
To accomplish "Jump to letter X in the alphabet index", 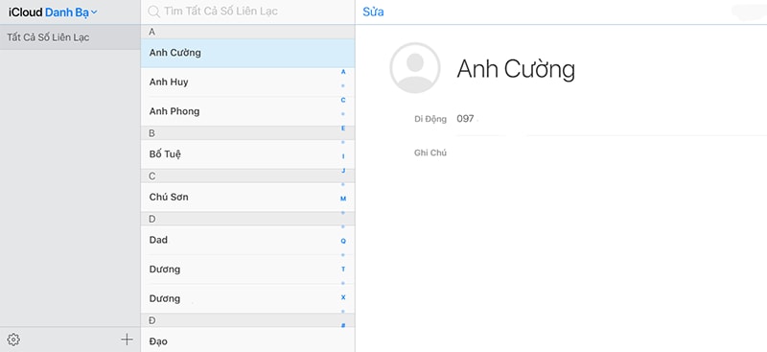I will pos(343,297).
